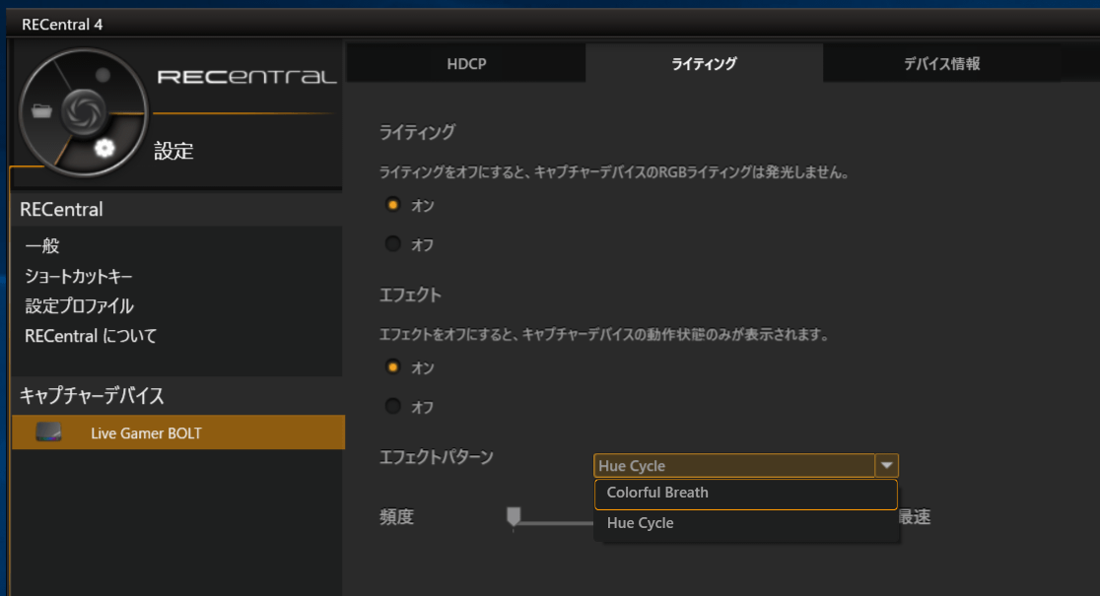Open the folder icon on the RECentral dial
This screenshot has height=596, width=1100.
(x=42, y=110)
